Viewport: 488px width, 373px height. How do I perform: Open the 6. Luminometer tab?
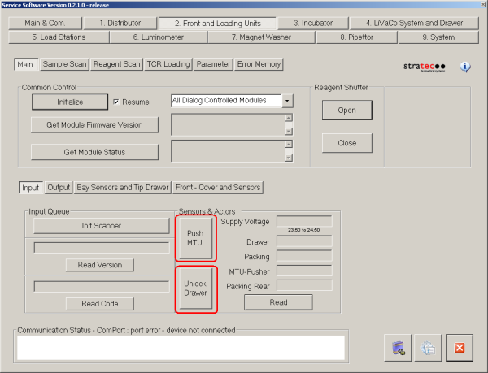tap(158, 37)
